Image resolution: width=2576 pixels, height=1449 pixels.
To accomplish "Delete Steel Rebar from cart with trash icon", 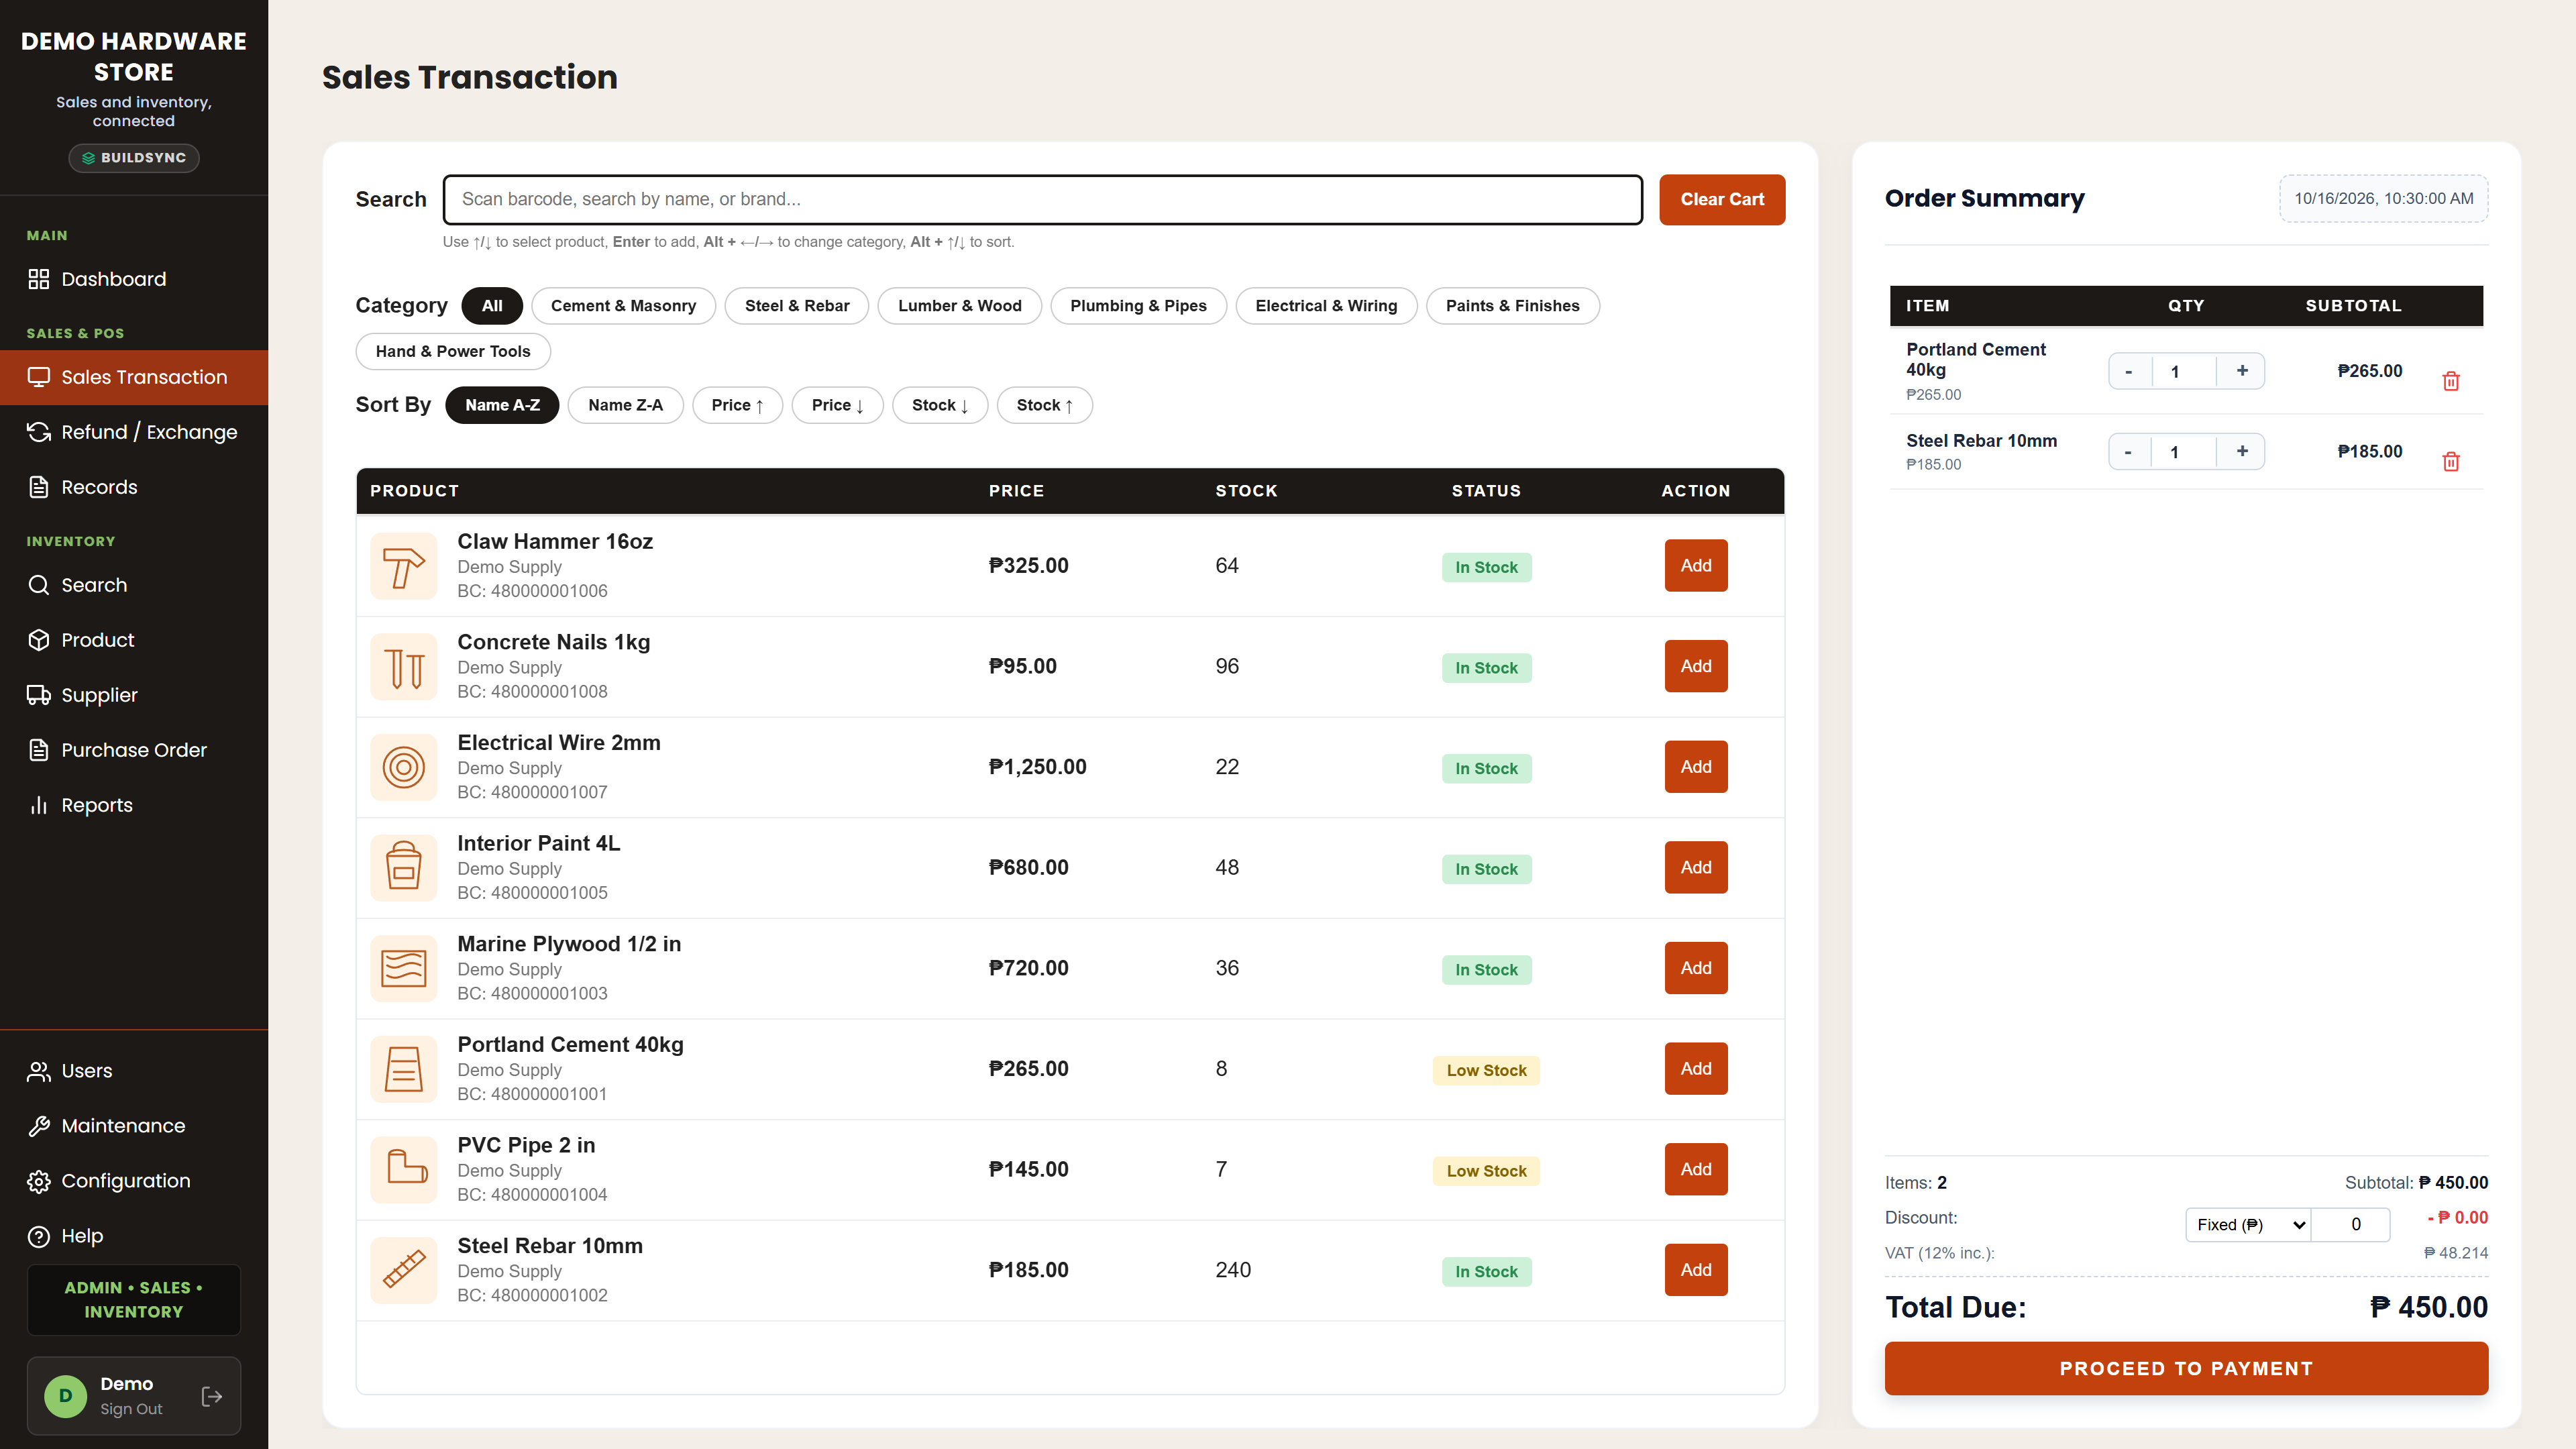I will click(2451, 462).
